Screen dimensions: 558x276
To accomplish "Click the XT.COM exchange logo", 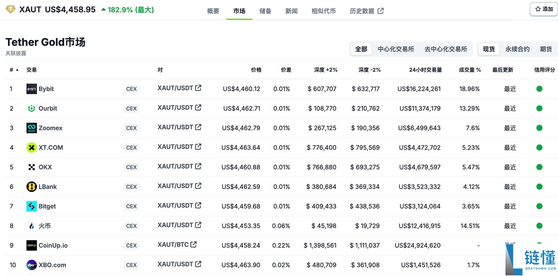I will click(31, 147).
